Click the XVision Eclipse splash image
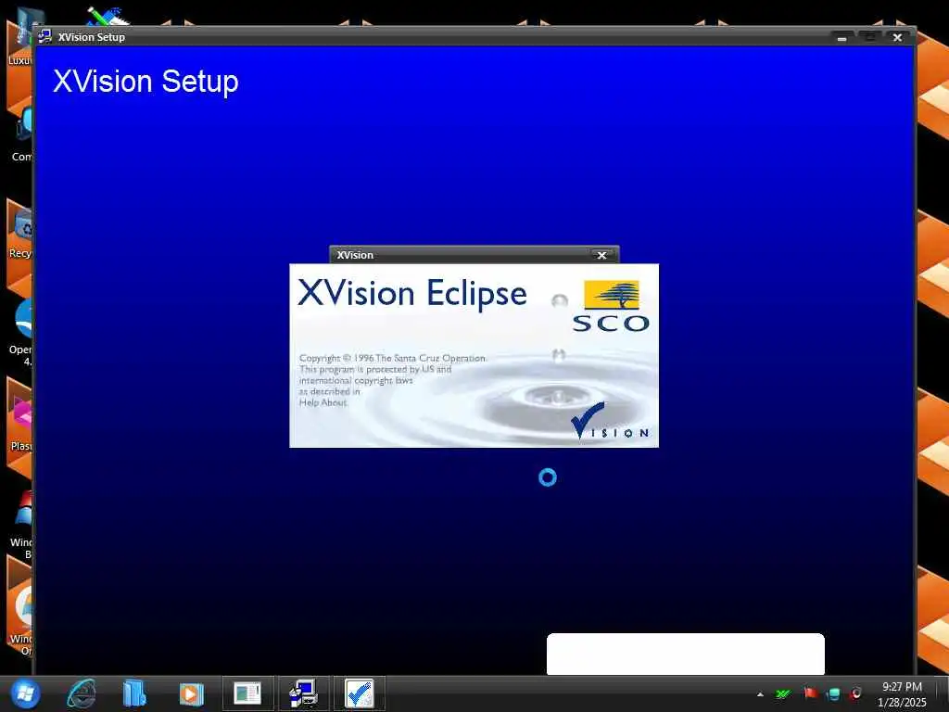Image resolution: width=949 pixels, height=712 pixels. click(474, 355)
